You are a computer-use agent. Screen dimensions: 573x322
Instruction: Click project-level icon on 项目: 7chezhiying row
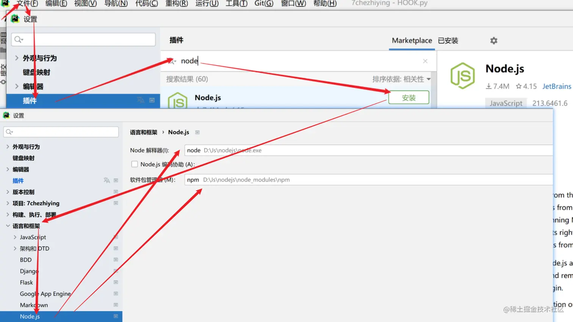116,203
